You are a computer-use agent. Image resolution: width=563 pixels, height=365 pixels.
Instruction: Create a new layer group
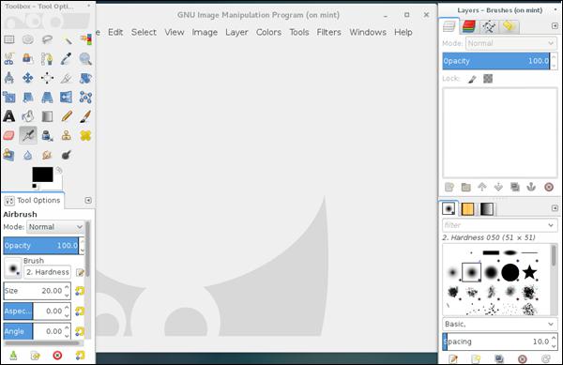[465, 187]
